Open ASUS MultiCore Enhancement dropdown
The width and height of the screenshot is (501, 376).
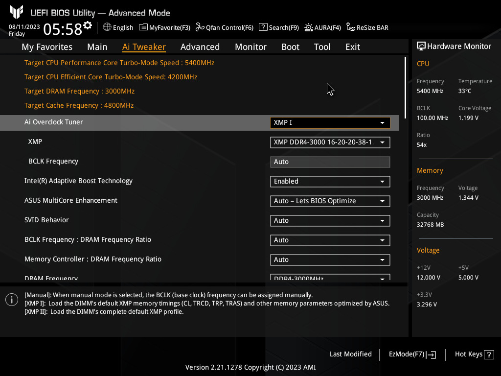tap(330, 201)
